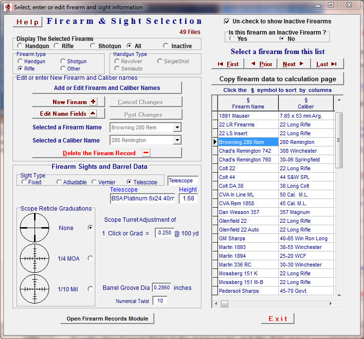Click the horizontal scrollbar thumb of firearm list

[224, 303]
